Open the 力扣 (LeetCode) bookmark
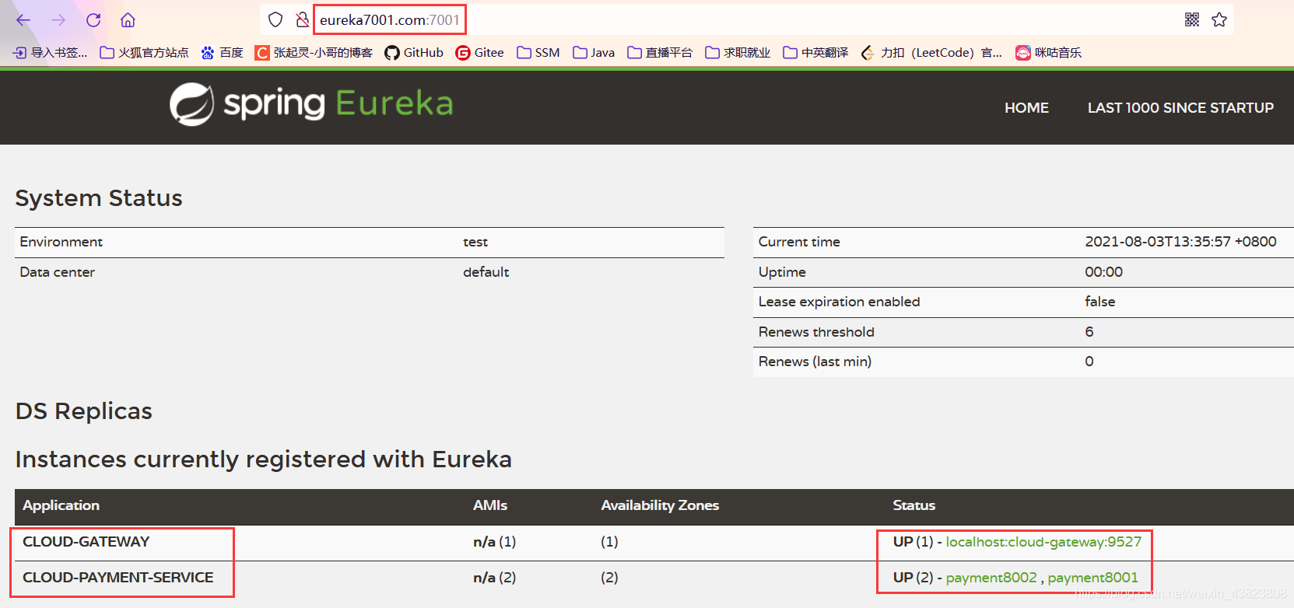1294x608 pixels. pos(931,53)
